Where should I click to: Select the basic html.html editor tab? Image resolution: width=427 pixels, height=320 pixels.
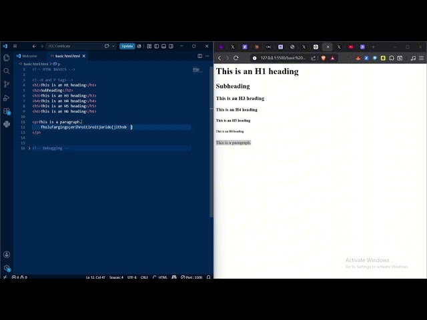click(67, 56)
